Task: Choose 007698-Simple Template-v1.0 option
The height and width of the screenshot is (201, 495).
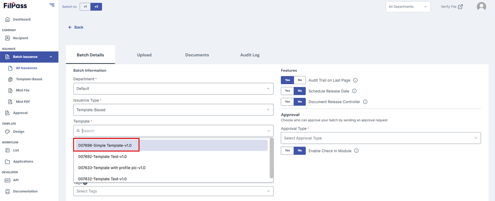Action: 172,145
